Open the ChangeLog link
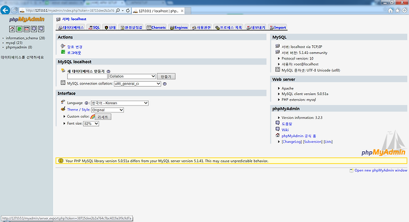 291,142
